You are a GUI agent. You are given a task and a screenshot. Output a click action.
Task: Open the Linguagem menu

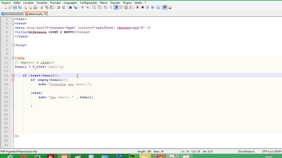70,3
